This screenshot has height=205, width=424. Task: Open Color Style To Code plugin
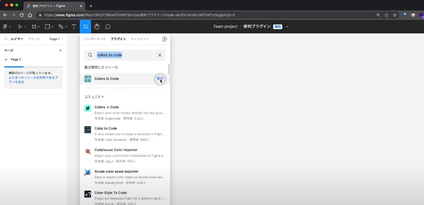[x=125, y=198]
